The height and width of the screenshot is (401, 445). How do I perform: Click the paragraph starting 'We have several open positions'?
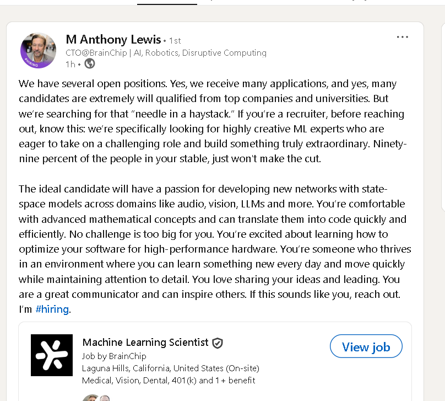tap(213, 121)
